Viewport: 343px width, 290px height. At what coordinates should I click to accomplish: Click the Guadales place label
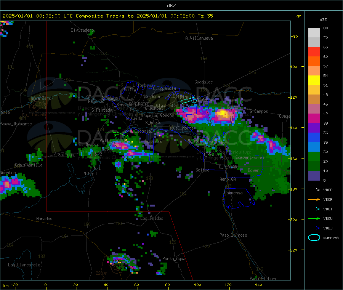tap(204, 82)
